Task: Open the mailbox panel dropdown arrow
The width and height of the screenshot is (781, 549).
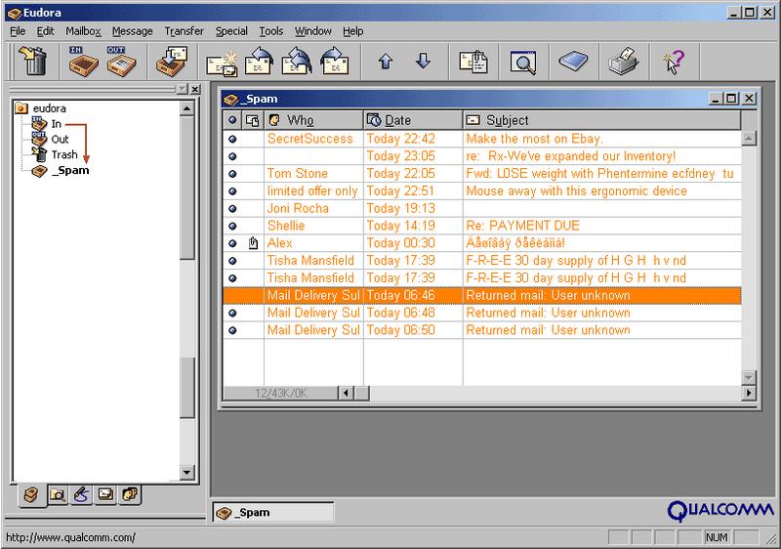Action: [183, 89]
